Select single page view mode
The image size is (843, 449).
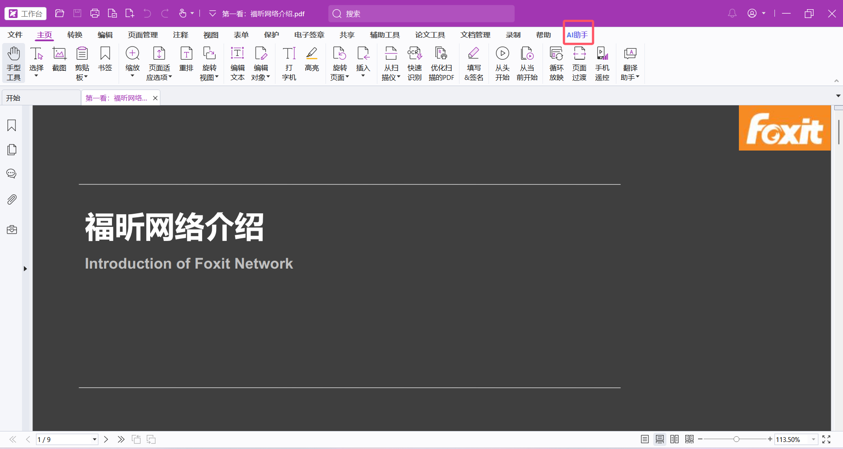tap(645, 439)
